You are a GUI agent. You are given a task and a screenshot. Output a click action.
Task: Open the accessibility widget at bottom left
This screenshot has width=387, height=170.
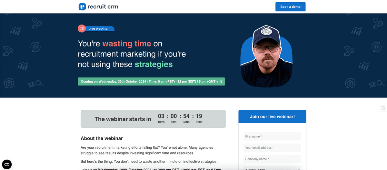tap(7, 164)
